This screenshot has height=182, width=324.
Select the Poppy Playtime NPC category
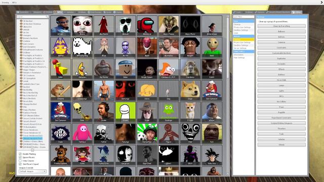coord(29,110)
